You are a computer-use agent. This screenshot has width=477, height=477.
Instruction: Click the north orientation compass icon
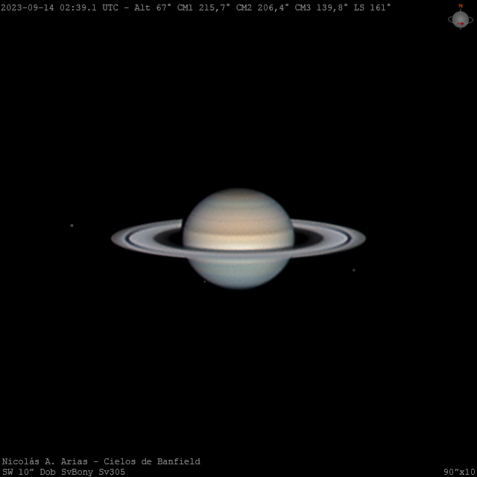(461, 17)
